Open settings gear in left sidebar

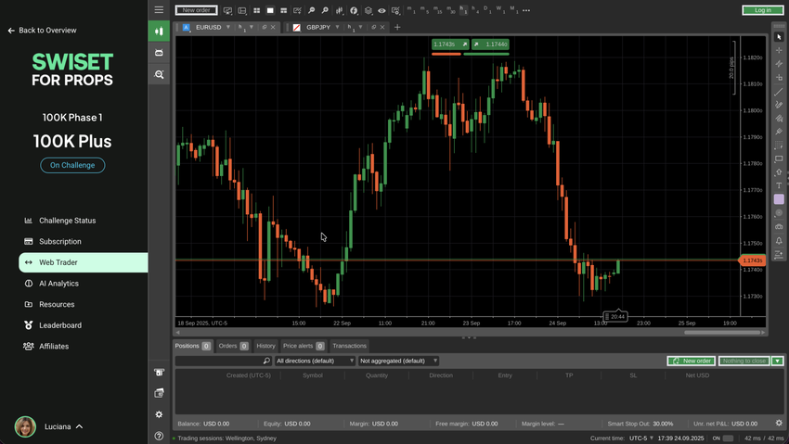159,414
